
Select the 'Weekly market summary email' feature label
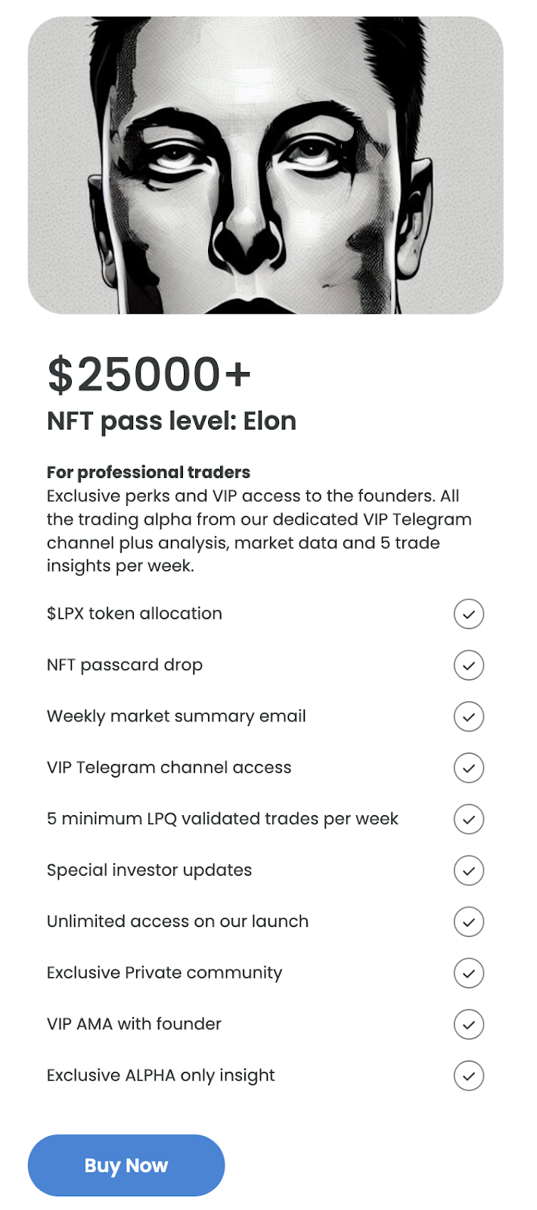[x=176, y=716]
